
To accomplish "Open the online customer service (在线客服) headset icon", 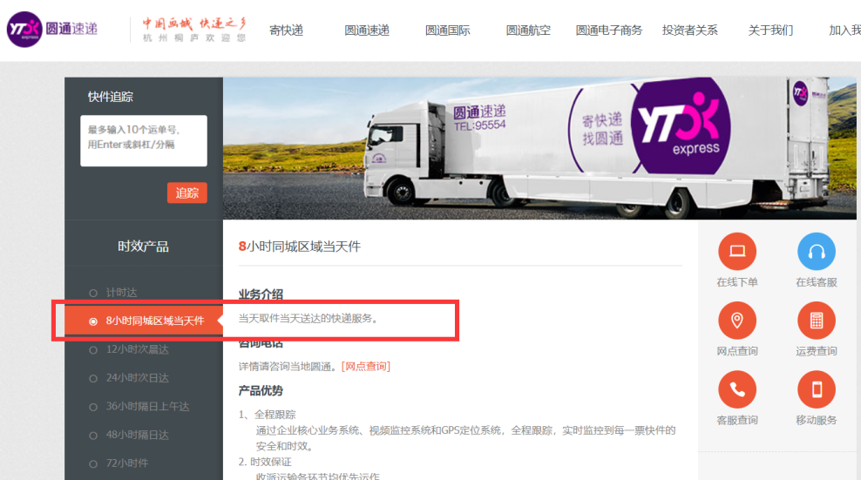I will point(817,252).
